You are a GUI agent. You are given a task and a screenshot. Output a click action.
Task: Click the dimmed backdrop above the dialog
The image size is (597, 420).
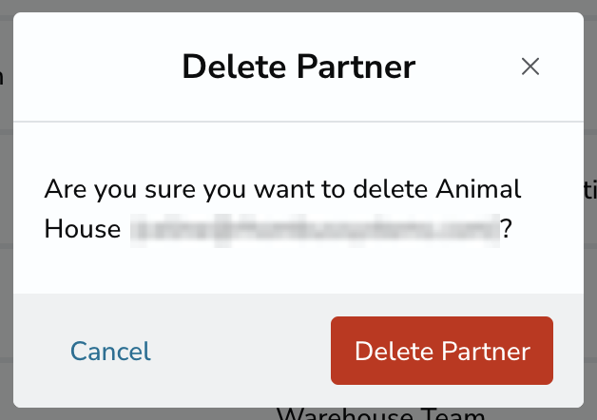tap(298, 6)
